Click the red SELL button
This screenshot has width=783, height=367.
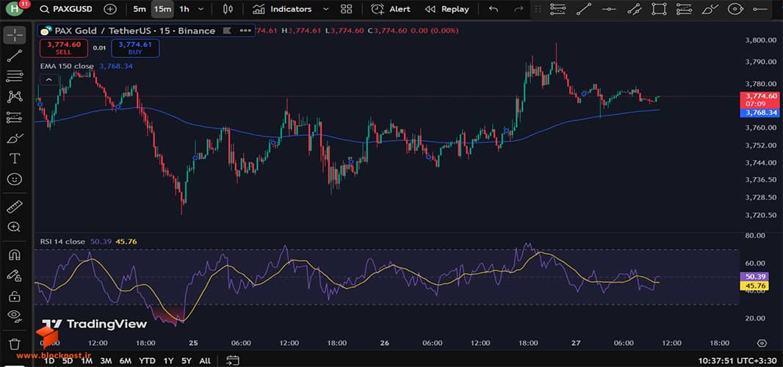point(64,48)
